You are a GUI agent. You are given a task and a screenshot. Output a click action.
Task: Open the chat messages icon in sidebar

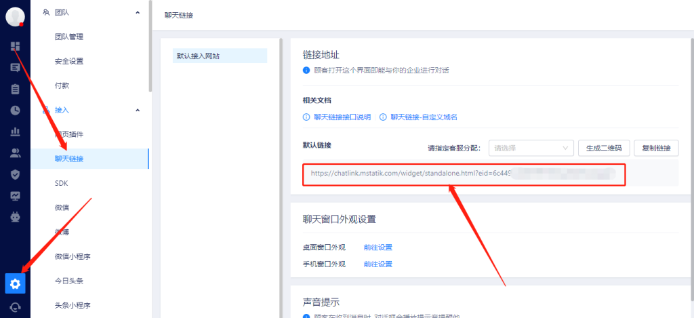coord(15,68)
